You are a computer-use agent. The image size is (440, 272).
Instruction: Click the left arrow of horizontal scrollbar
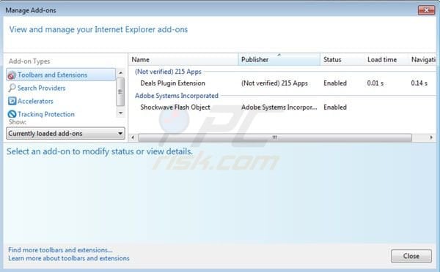click(x=133, y=137)
